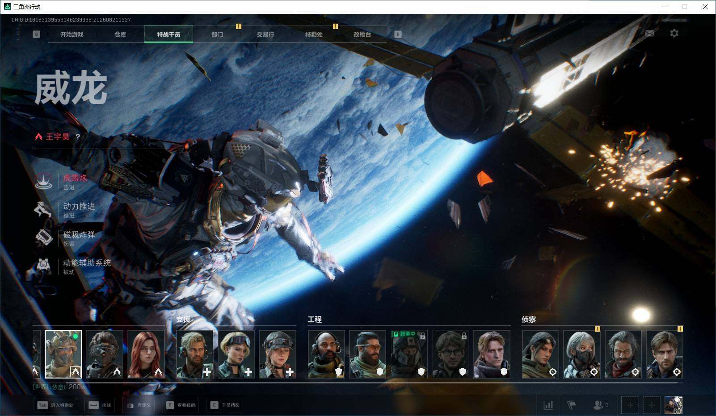The width and height of the screenshot is (716, 416).
Task: Select the locked engineer wearing eyeglasses
Action: click(x=451, y=354)
